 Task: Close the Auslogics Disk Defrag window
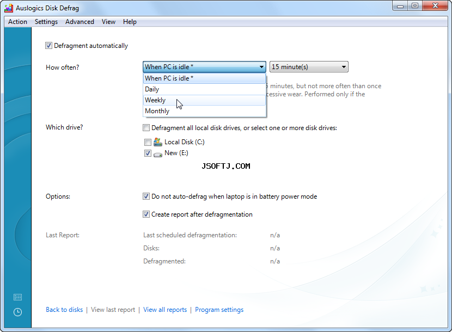(x=435, y=6)
